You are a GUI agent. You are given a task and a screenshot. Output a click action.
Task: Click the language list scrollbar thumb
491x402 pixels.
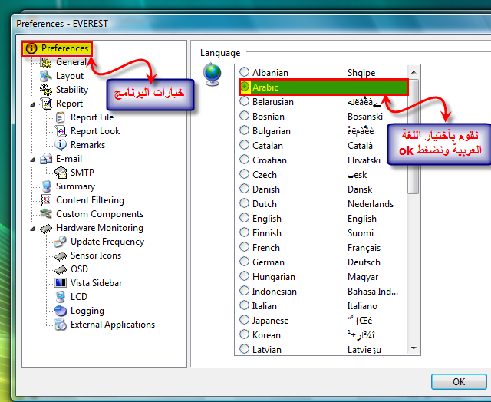tap(414, 137)
